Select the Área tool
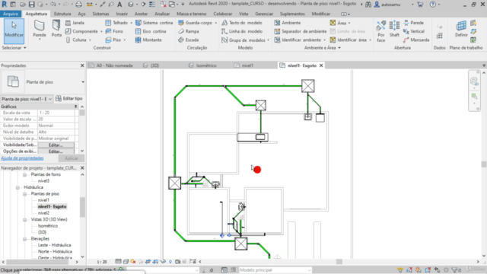487x274 pixels. click(338, 23)
